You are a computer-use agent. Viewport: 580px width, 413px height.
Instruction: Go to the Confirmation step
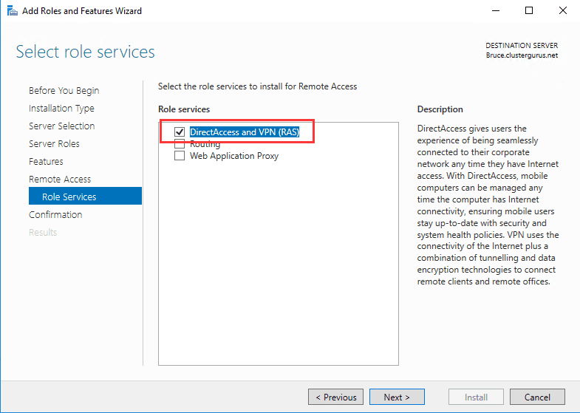55,215
